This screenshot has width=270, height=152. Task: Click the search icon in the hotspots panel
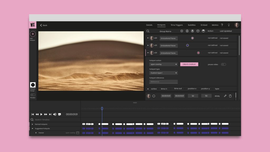pos(148,31)
